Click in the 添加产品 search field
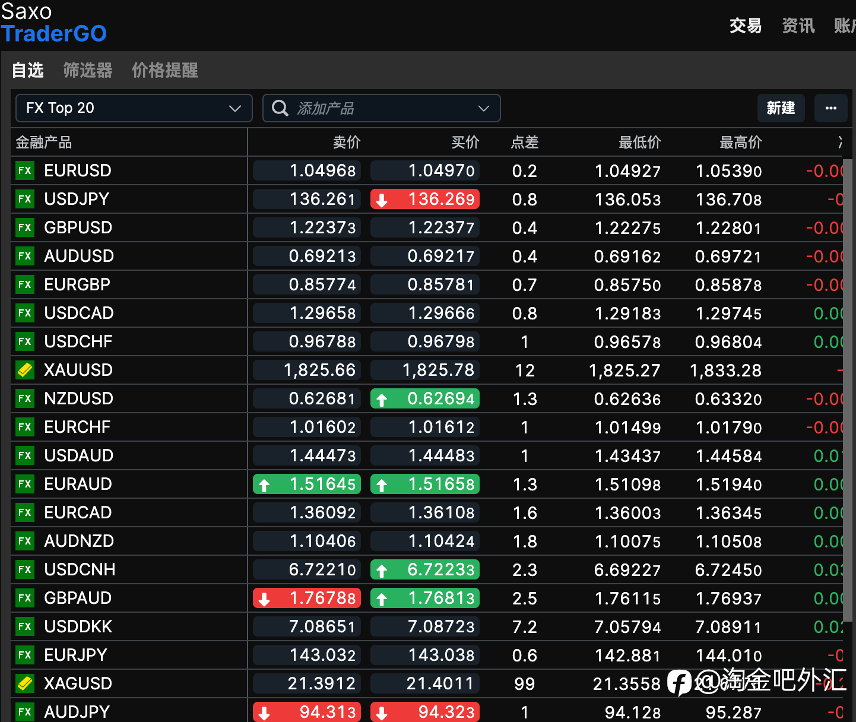 381,108
